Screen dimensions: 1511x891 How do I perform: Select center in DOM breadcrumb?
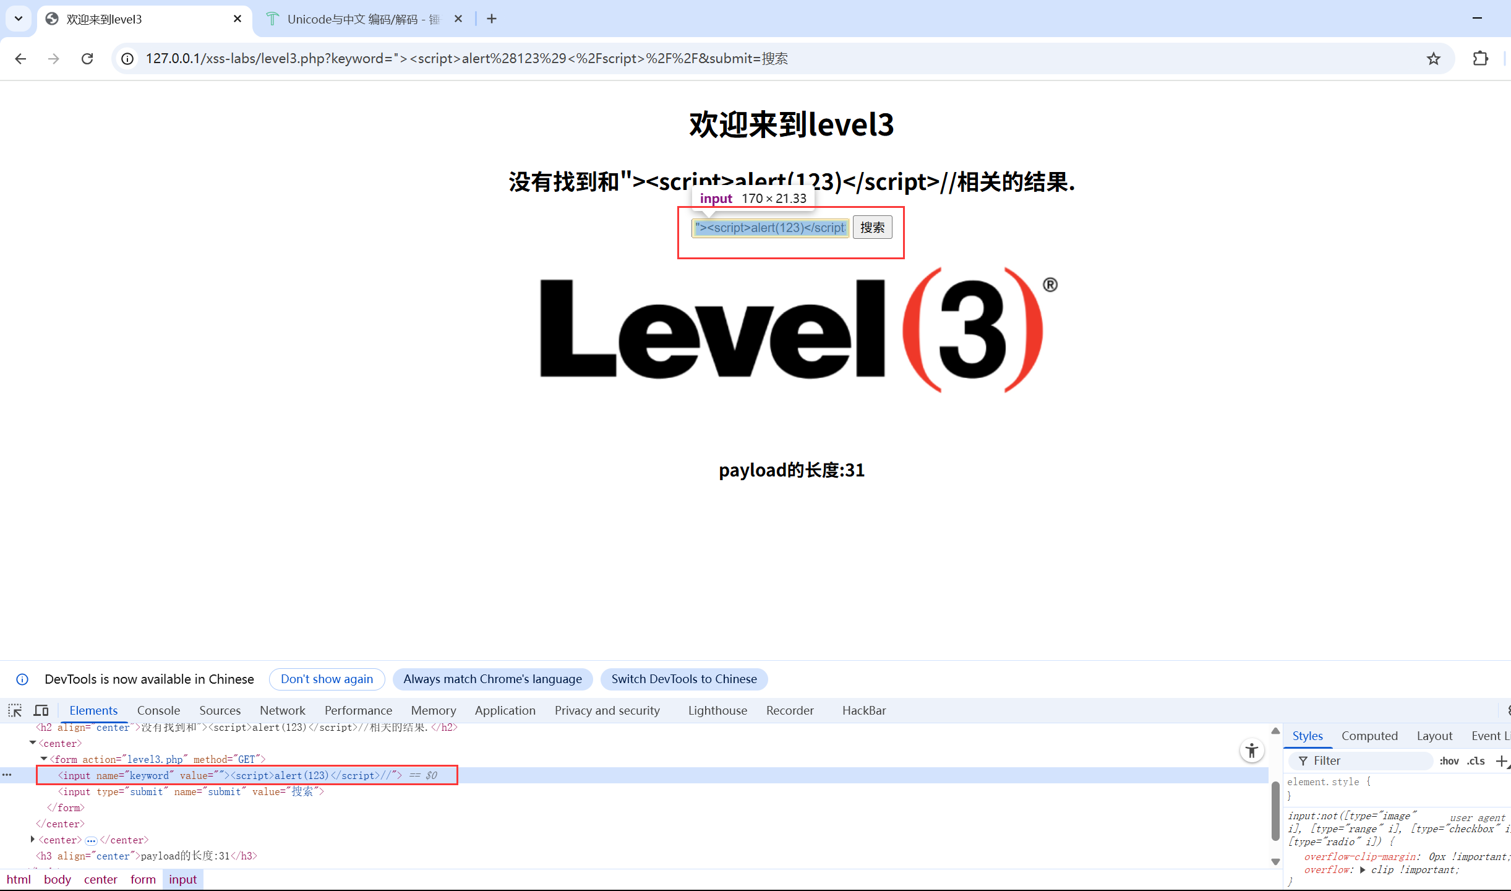[100, 879]
